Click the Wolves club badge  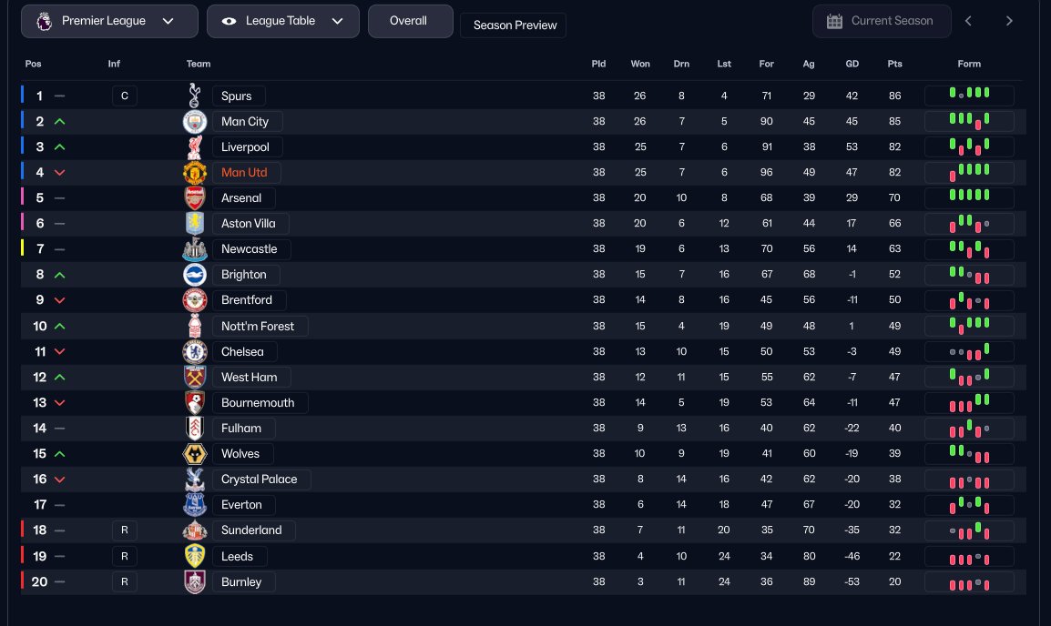(195, 453)
